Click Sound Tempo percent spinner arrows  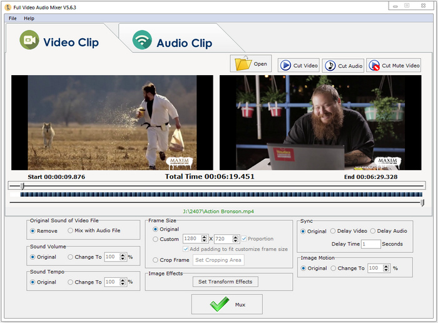[x=123, y=282]
